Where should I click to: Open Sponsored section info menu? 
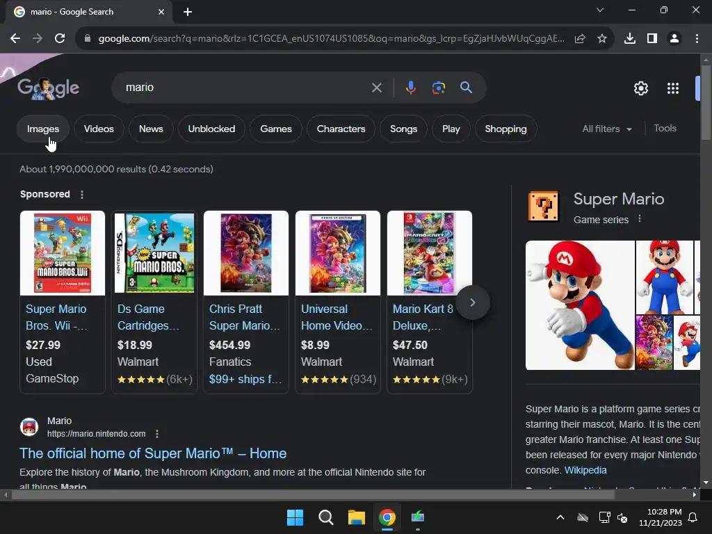pos(82,195)
